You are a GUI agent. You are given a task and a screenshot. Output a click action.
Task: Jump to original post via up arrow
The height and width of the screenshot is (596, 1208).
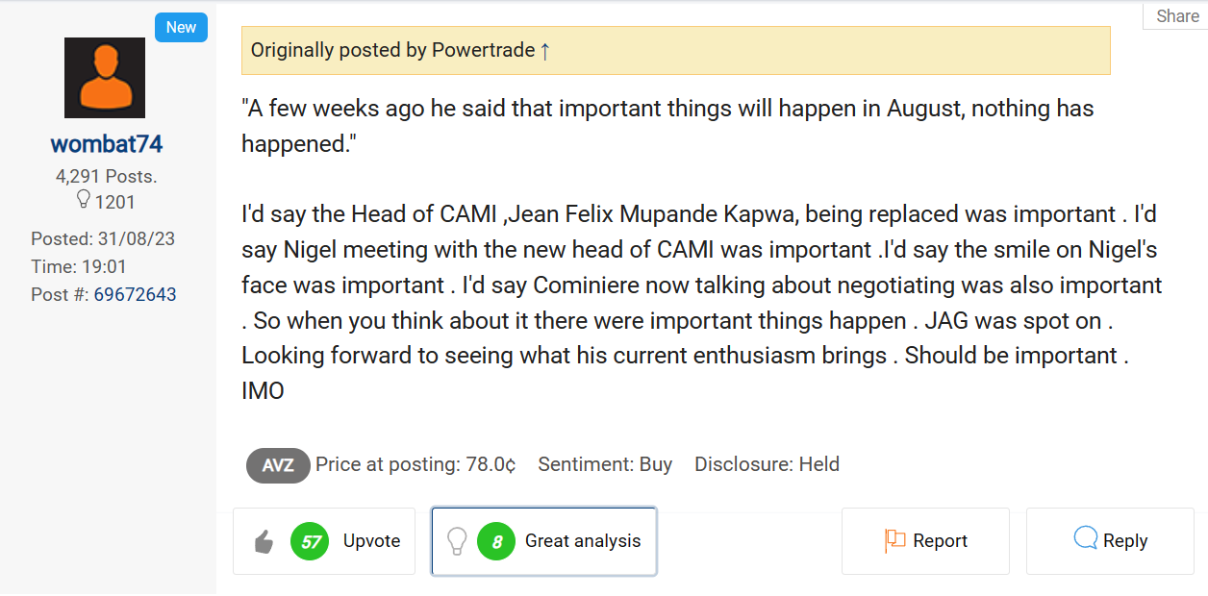545,51
